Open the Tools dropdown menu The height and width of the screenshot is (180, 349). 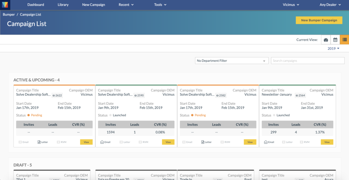(160, 5)
